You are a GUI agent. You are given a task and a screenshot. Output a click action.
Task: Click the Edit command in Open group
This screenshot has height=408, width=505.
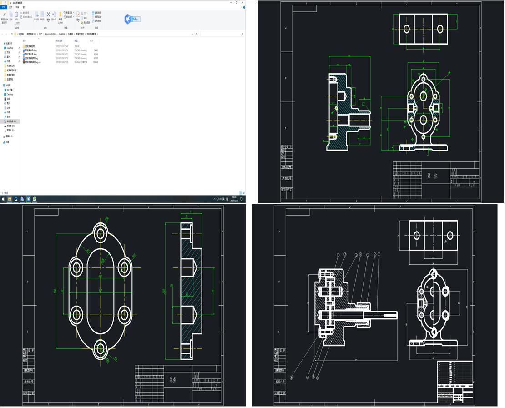click(x=84, y=18)
